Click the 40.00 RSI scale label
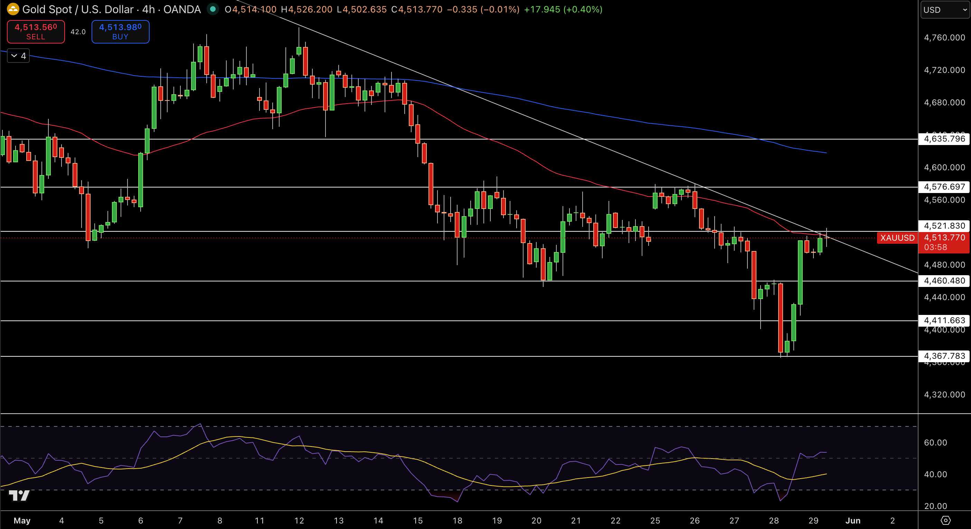This screenshot has height=529, width=971. (x=935, y=474)
